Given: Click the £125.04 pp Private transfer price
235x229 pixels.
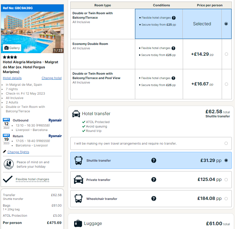Looking at the screenshot, I should click(x=210, y=179).
